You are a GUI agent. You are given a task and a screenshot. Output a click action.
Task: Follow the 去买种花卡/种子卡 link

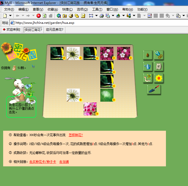pos(43,162)
